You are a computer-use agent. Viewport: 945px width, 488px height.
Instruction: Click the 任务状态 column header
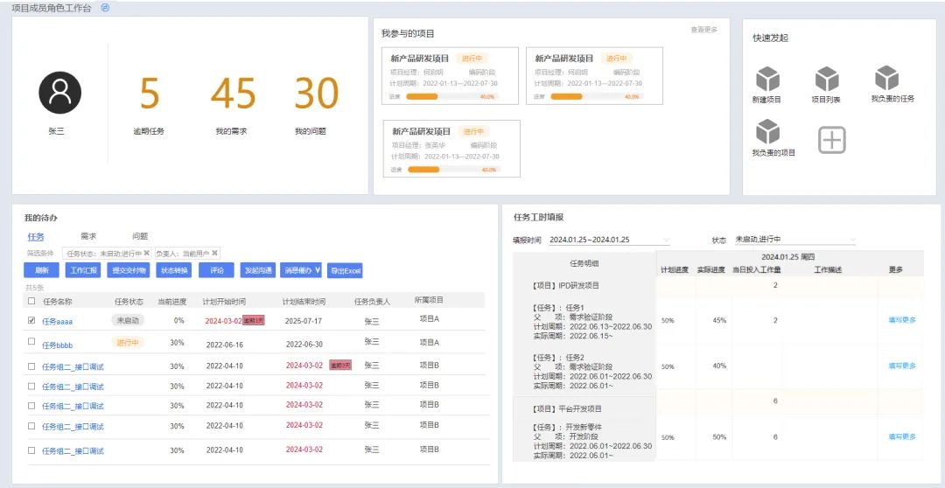(x=129, y=302)
